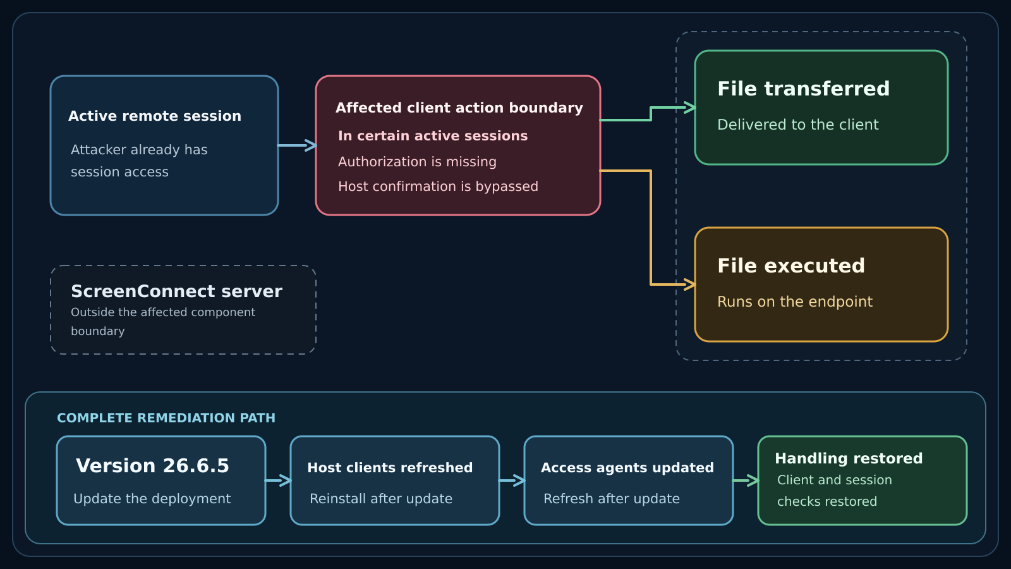Click "COMPLETE REMEDIATION PATH" label

[166, 418]
